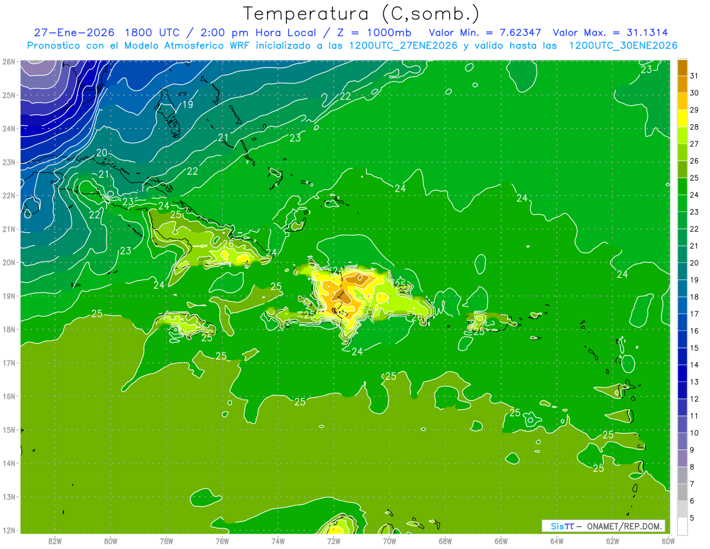Click the '80W' longitude axis label

coord(111,541)
